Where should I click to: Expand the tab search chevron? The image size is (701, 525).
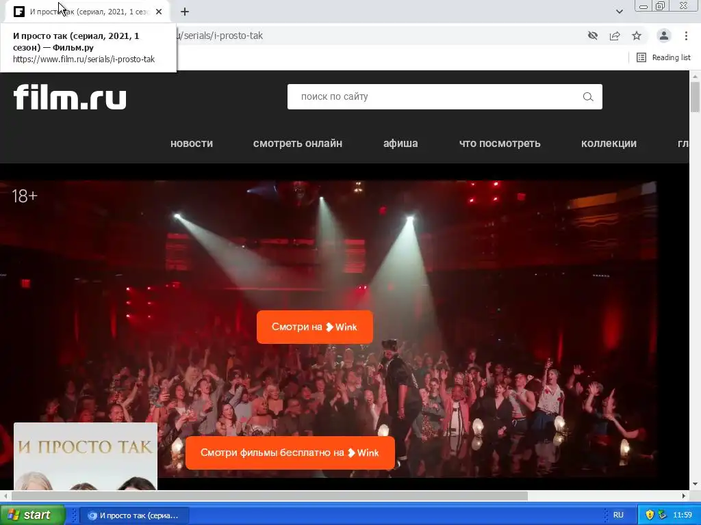tap(619, 12)
